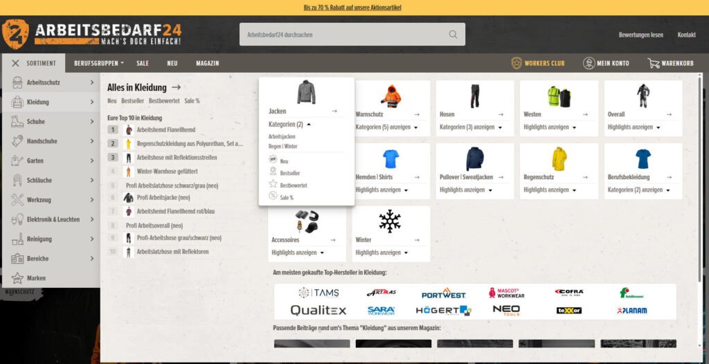Open the Warenkorb shopping cart icon
Image resolution: width=709 pixels, height=364 pixels.
click(x=653, y=63)
